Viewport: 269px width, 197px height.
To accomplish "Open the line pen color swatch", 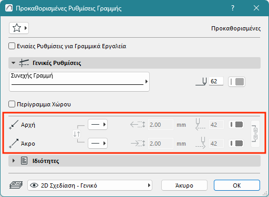I will point(236,82).
